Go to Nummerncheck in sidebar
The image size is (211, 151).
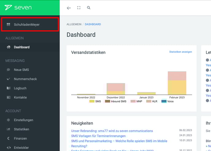point(30,79)
